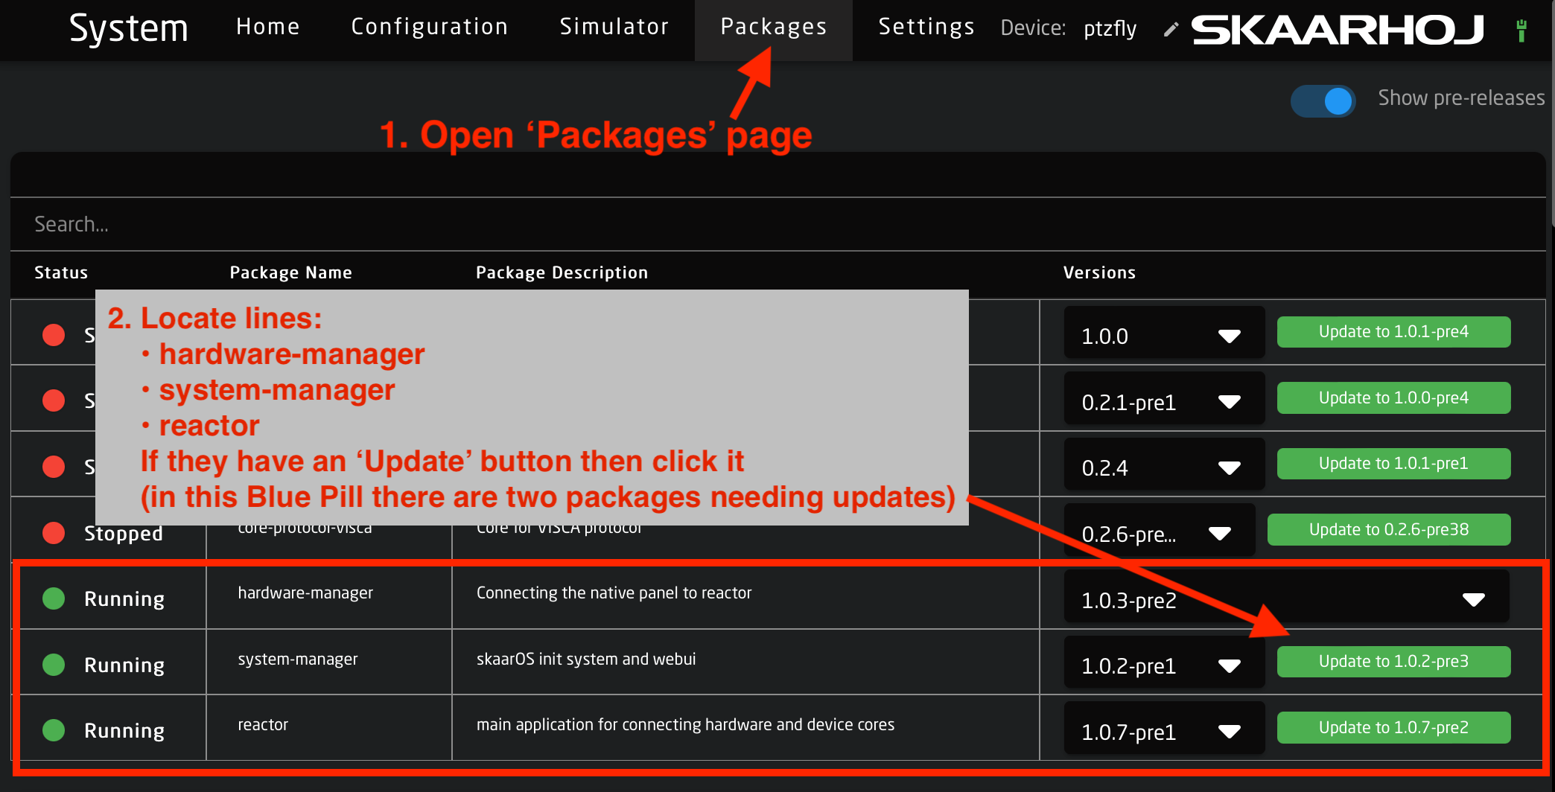Image resolution: width=1555 pixels, height=792 pixels.
Task: Click the System title in header
Action: pyautogui.click(x=128, y=29)
